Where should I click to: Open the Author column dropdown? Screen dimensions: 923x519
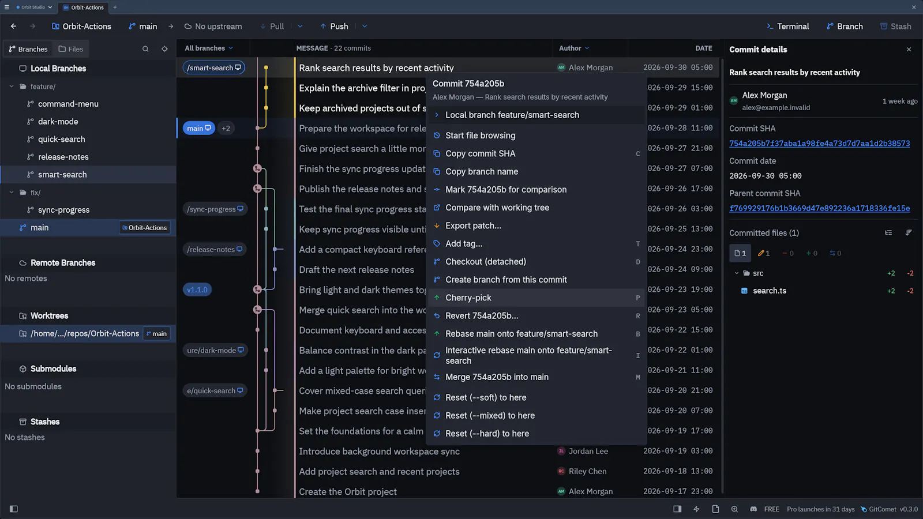(x=574, y=48)
